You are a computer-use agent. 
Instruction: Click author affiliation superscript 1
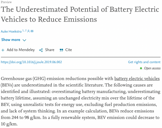click(x=23, y=30)
